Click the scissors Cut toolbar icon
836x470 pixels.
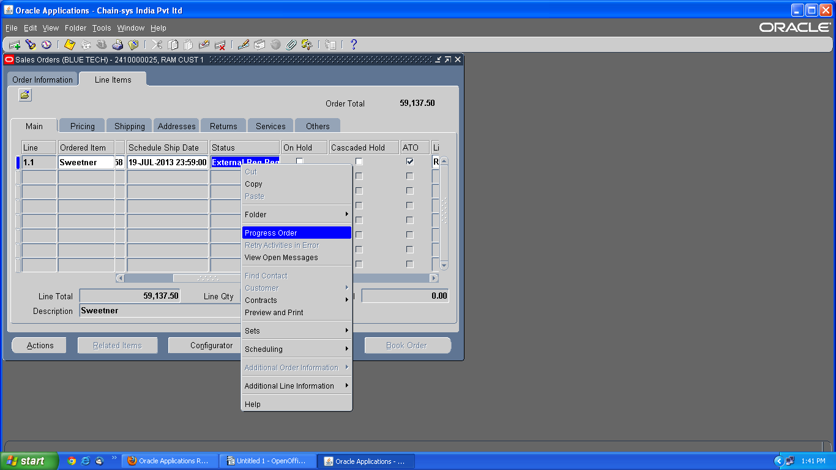pyautogui.click(x=157, y=45)
